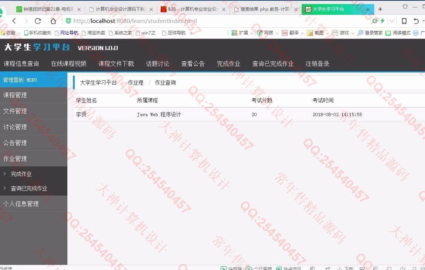Open 讨论管理 in the sidebar
This screenshot has width=425, height=270.
(34, 127)
